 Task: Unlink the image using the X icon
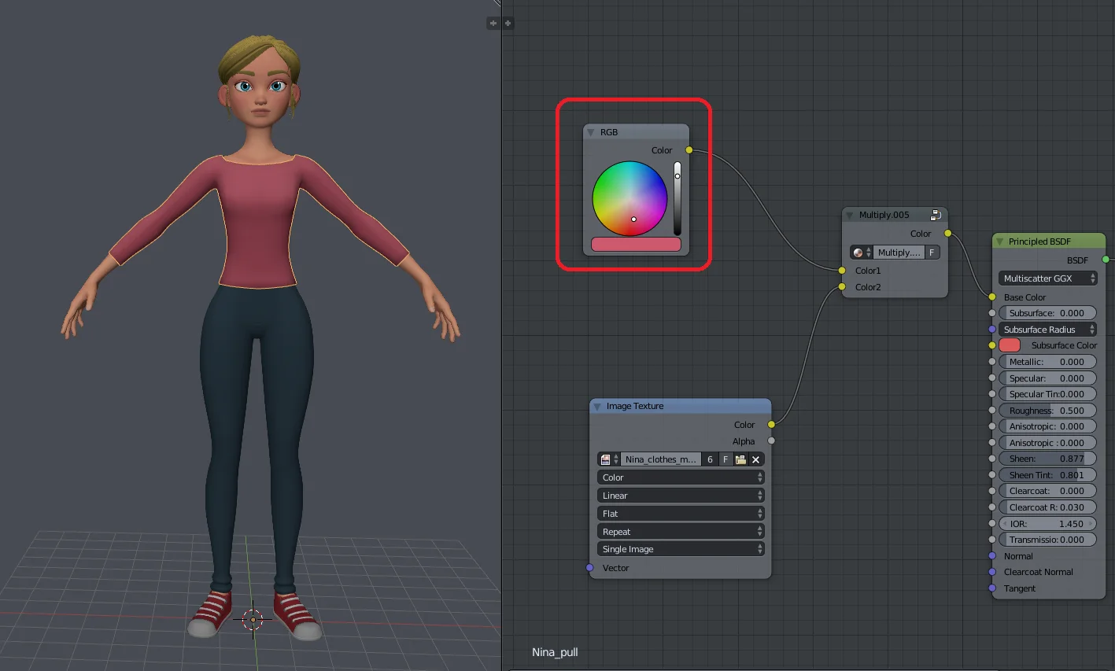[755, 459]
